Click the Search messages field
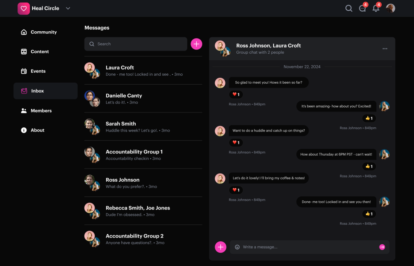The width and height of the screenshot is (414, 266). tap(136, 44)
